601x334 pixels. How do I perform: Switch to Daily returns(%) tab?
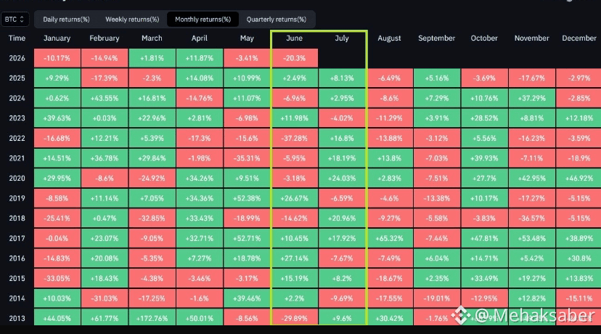pyautogui.click(x=66, y=19)
